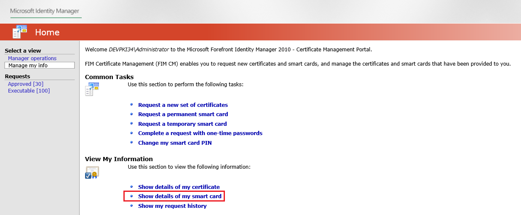Click the Requests sidebar heading
521x215 pixels.
(17, 77)
